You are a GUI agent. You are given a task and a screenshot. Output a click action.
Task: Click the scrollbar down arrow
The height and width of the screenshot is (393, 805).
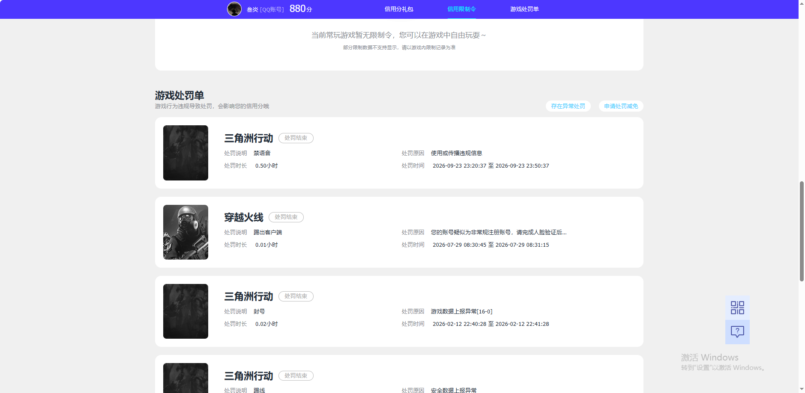(x=802, y=390)
